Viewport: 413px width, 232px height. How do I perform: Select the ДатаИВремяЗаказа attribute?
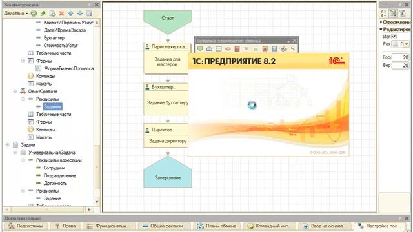coord(65,30)
